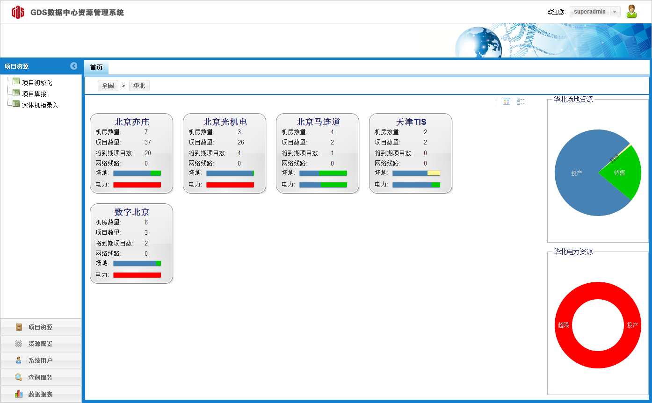
Task: Open the 数据报表 chart section
Action: (x=41, y=394)
